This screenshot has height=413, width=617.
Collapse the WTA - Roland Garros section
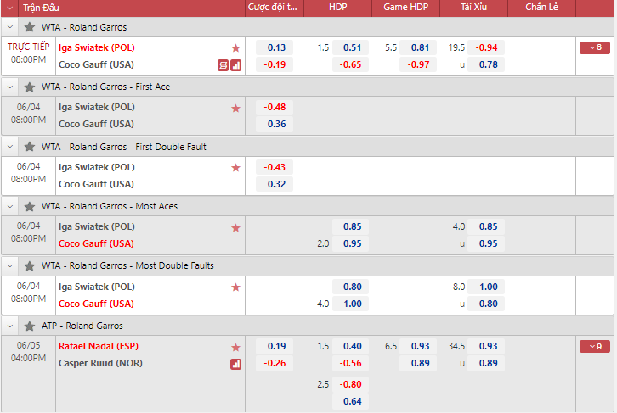pyautogui.click(x=10, y=27)
